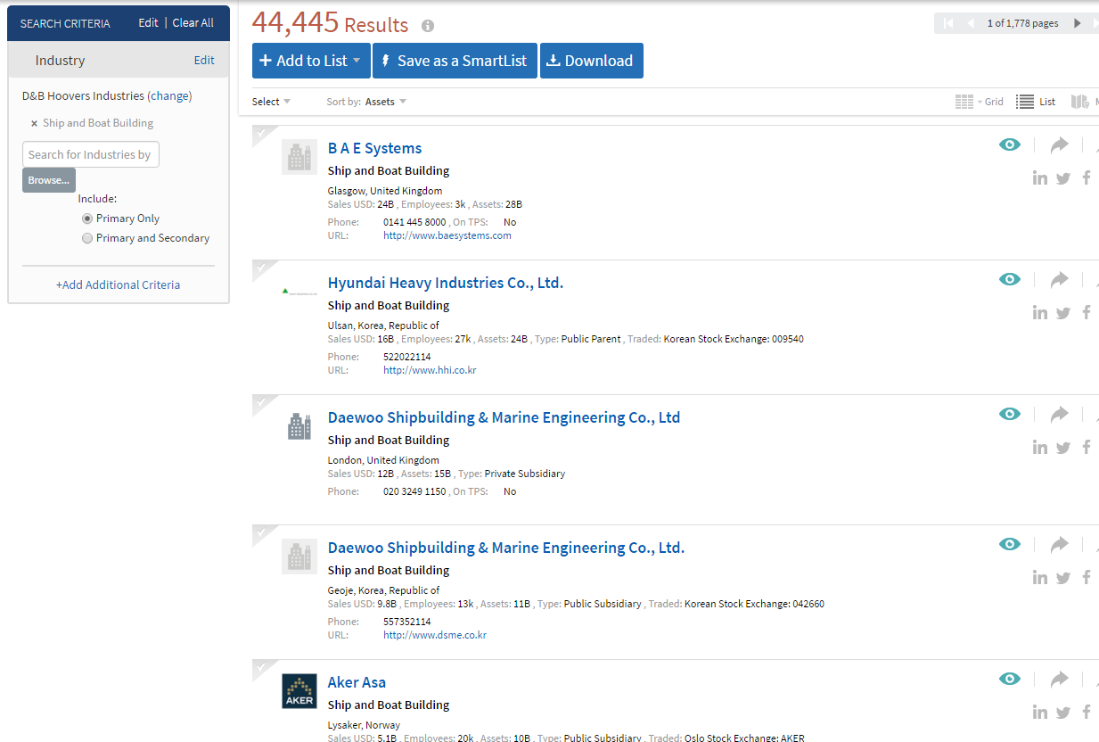Open Twitter icon for Aker Asa
Screen dimensions: 1099x742
coord(1063,713)
